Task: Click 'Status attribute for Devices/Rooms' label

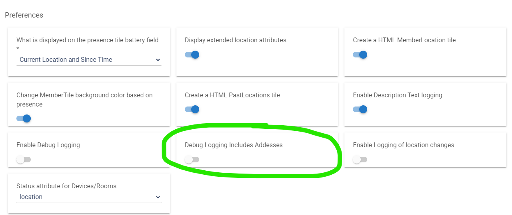Action: click(66, 186)
